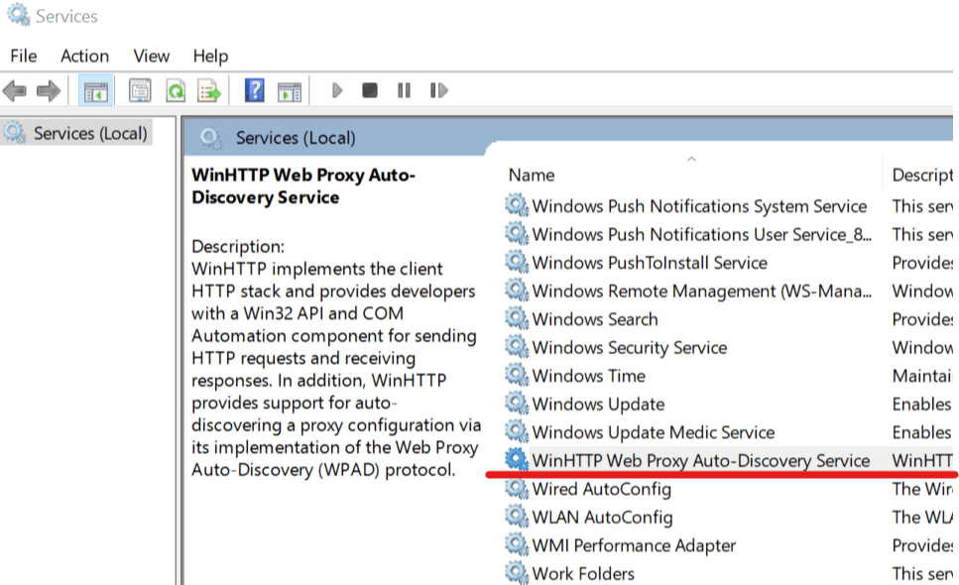Click gear icon beside Windows Update

(517, 404)
